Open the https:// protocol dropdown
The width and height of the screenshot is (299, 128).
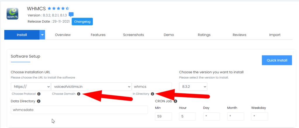tap(31, 87)
